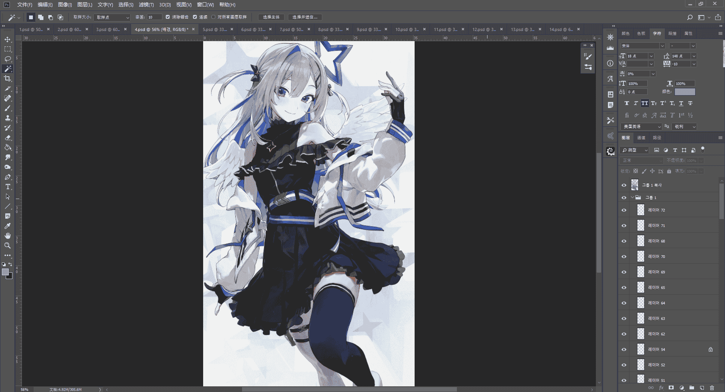
Task: Select the Lasso tool
Action: pyautogui.click(x=8, y=59)
